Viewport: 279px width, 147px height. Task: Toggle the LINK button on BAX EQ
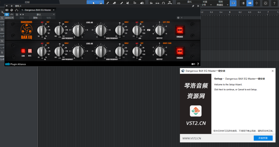coord(23,51)
